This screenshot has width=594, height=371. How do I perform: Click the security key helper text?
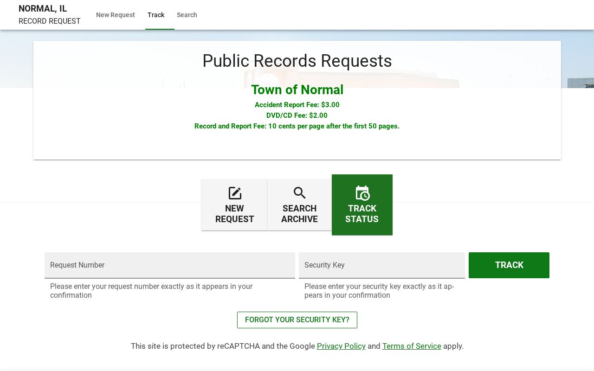(x=379, y=291)
